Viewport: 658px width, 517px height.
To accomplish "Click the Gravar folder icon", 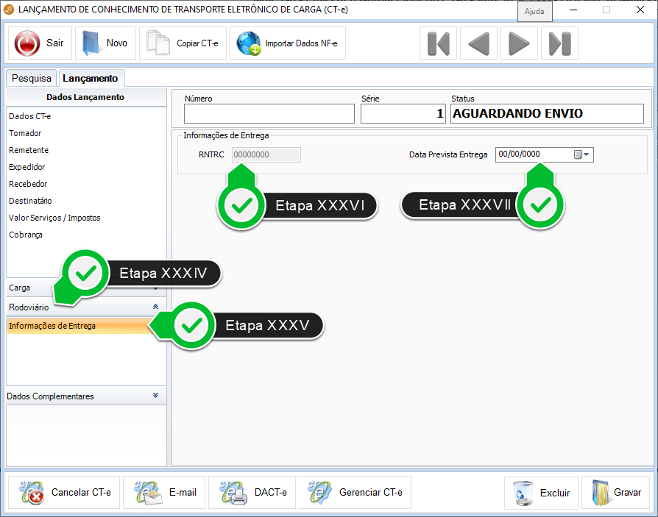I will pos(601,493).
